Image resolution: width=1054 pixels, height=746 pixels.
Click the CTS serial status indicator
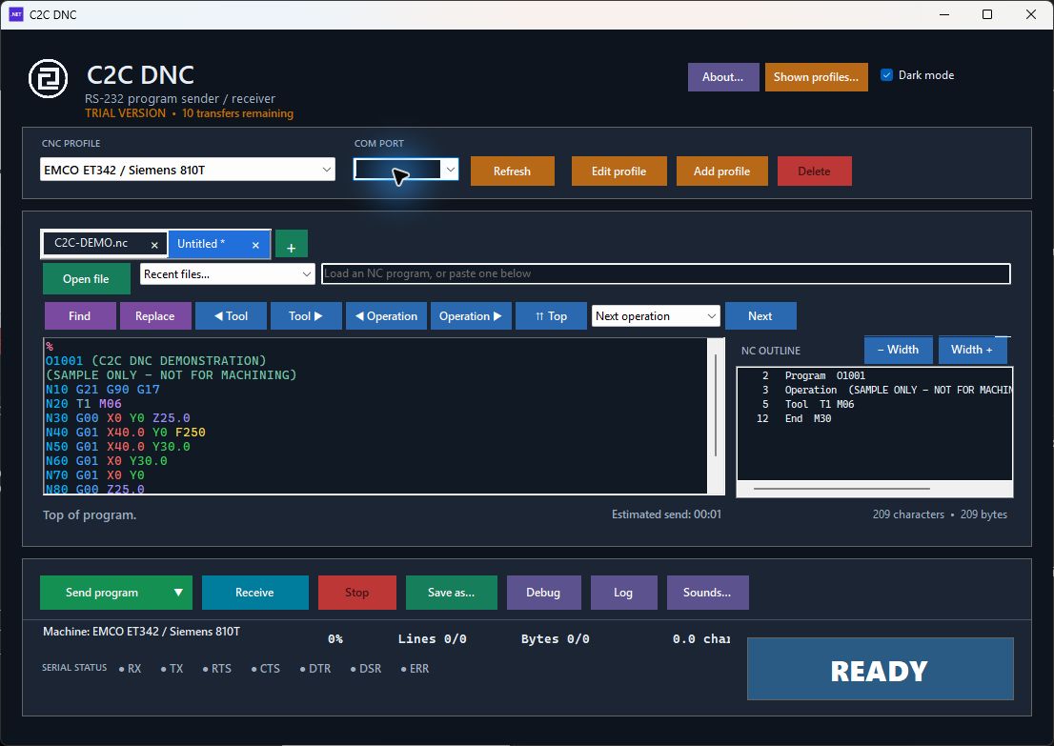click(x=266, y=669)
